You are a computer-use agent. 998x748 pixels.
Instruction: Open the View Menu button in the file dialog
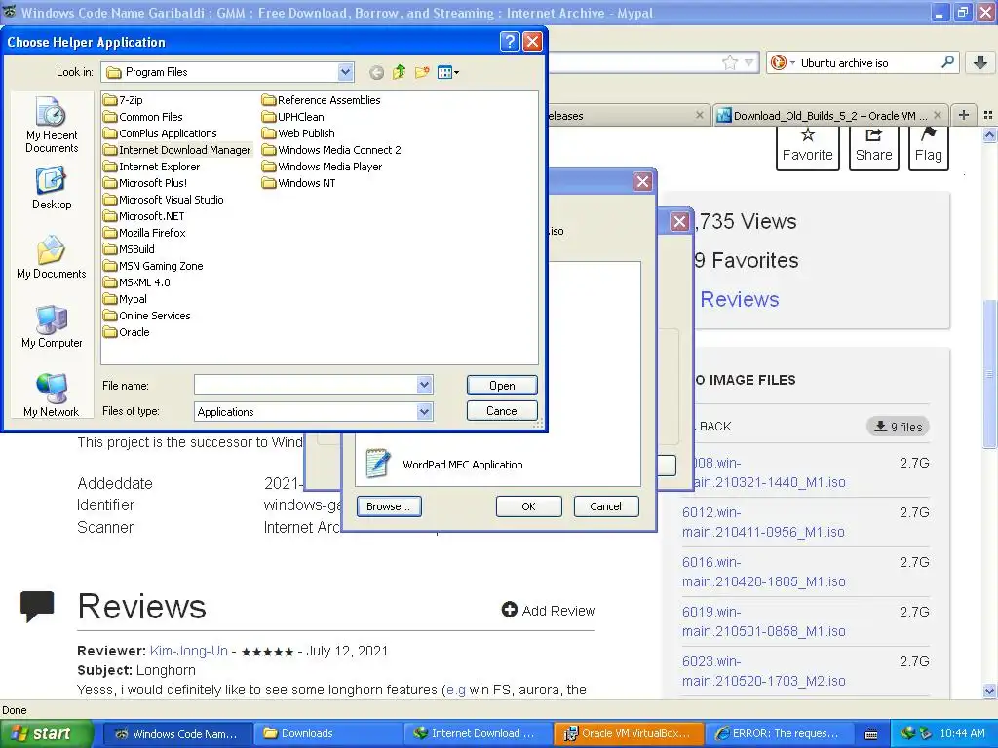pyautogui.click(x=448, y=72)
